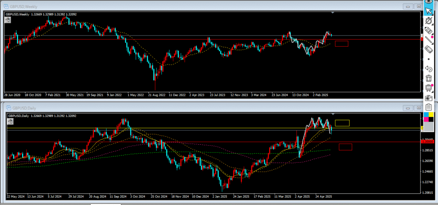Click the 24 Apr 2025 date label
Viewport: 438px width, 205px height.
(324, 196)
